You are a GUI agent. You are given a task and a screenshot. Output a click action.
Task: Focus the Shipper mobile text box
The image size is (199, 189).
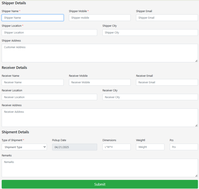tap(100, 18)
